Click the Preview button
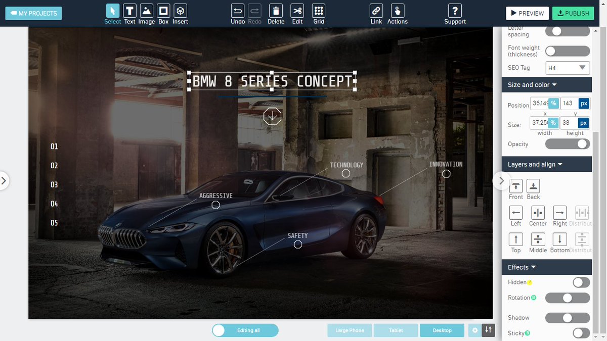607x341 pixels. click(528, 13)
